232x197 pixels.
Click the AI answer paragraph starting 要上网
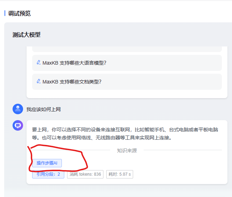[x=125, y=134]
